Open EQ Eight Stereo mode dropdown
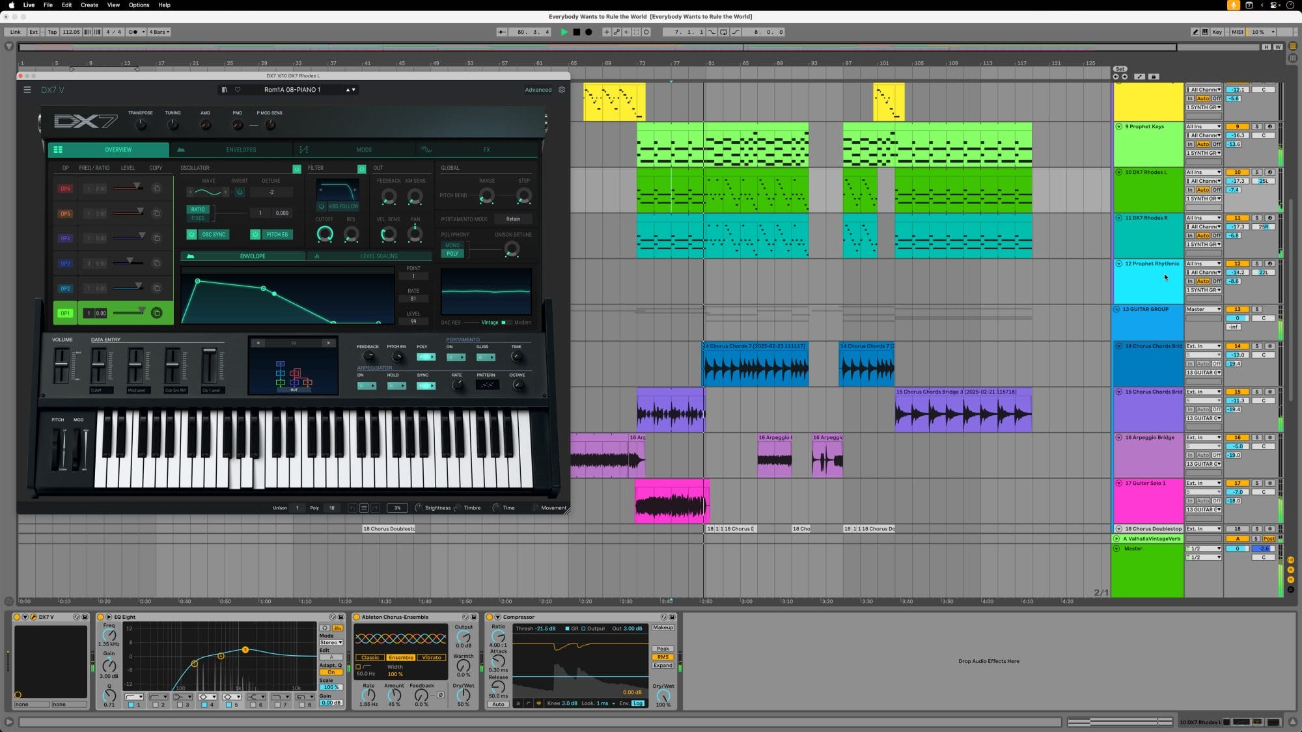This screenshot has width=1302, height=732. coord(331,642)
